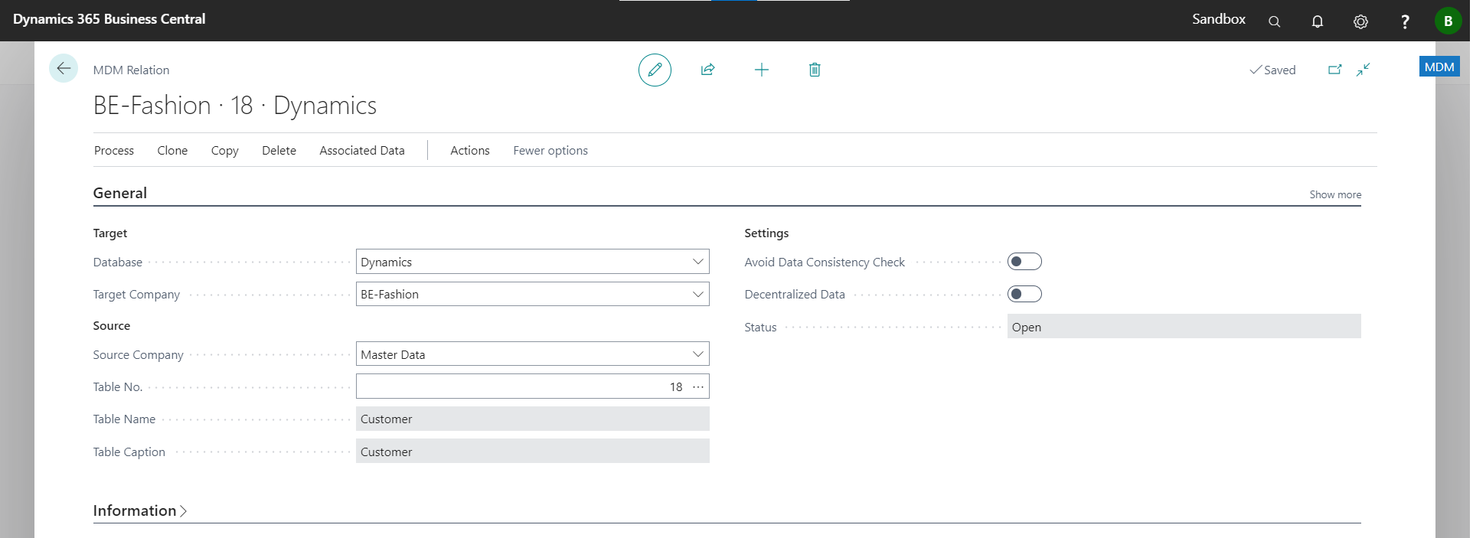Image resolution: width=1473 pixels, height=538 pixels.
Task: Click the Decentralized Data label
Action: (794, 294)
